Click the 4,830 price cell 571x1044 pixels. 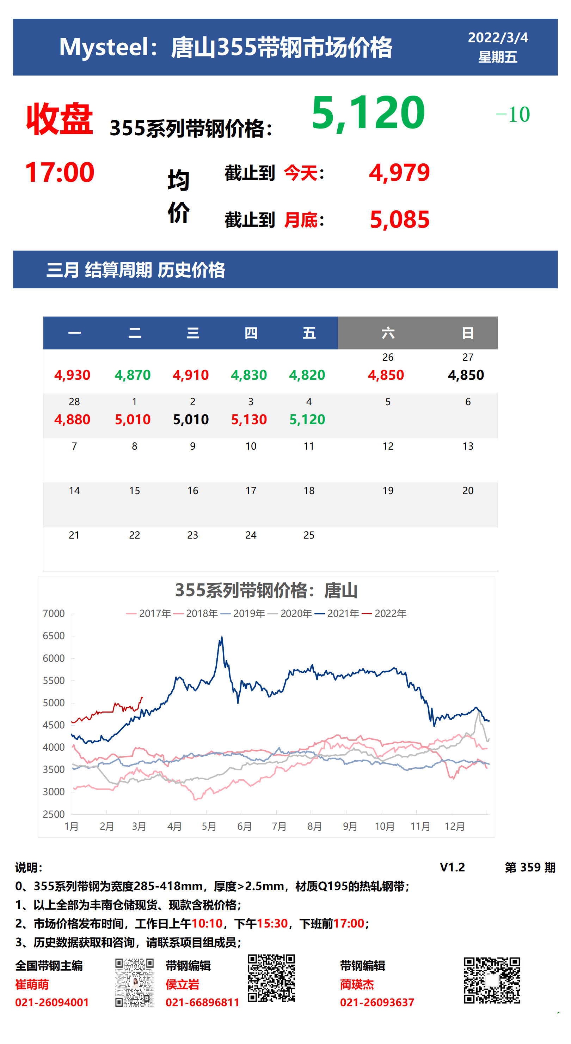(249, 375)
